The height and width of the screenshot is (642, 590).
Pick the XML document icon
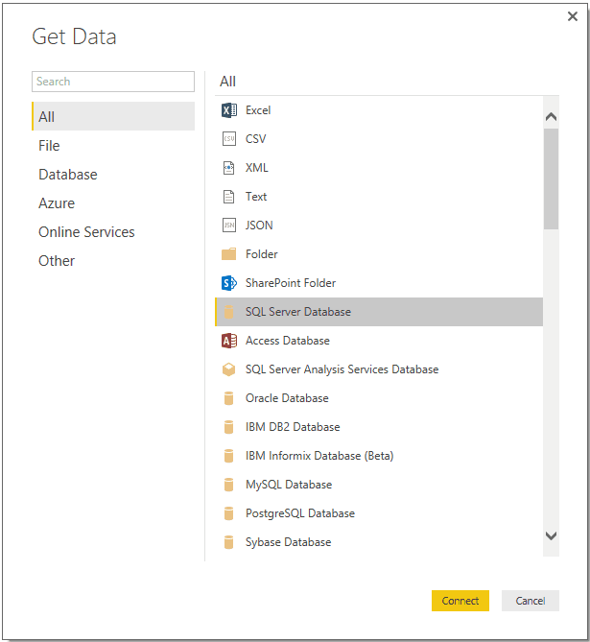tap(229, 168)
